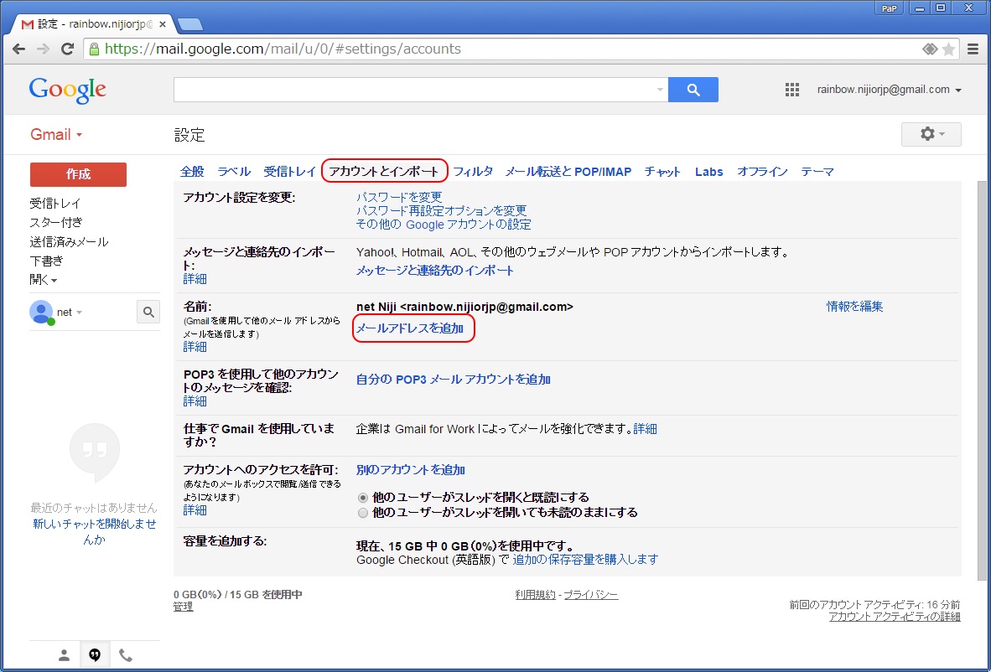Open the オフライン tab
Viewport: 991px width, 672px height.
click(x=762, y=172)
